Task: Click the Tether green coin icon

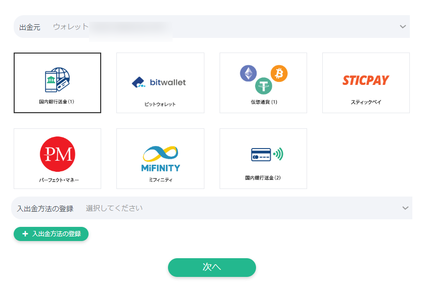Action: [x=263, y=86]
